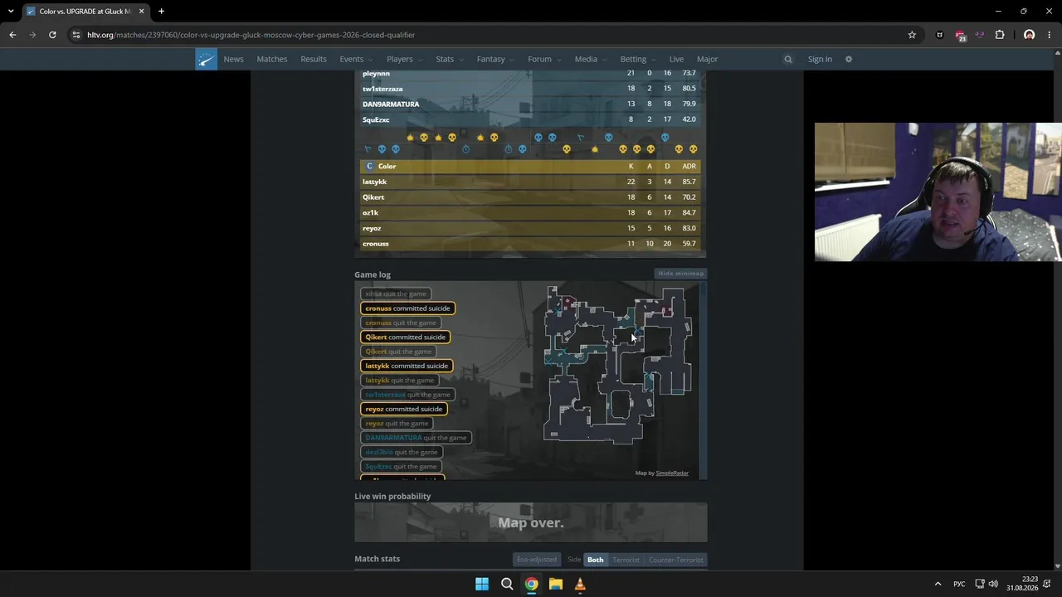Open Qikert player in scoreboard
This screenshot has height=597, width=1062.
pyautogui.click(x=373, y=197)
